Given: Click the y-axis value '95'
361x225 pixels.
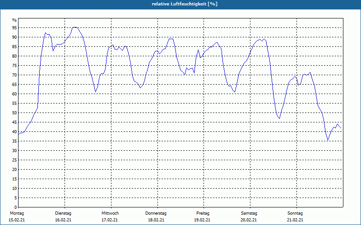Looking at the screenshot, I should coord(14,28).
